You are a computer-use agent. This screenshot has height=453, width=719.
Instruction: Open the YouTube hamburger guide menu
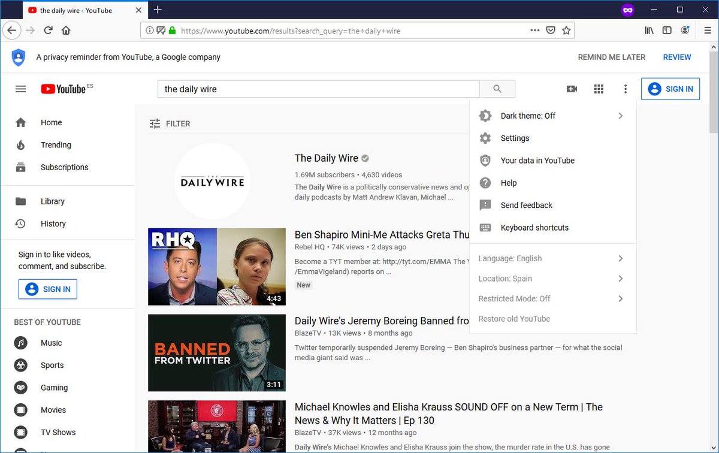[20, 89]
